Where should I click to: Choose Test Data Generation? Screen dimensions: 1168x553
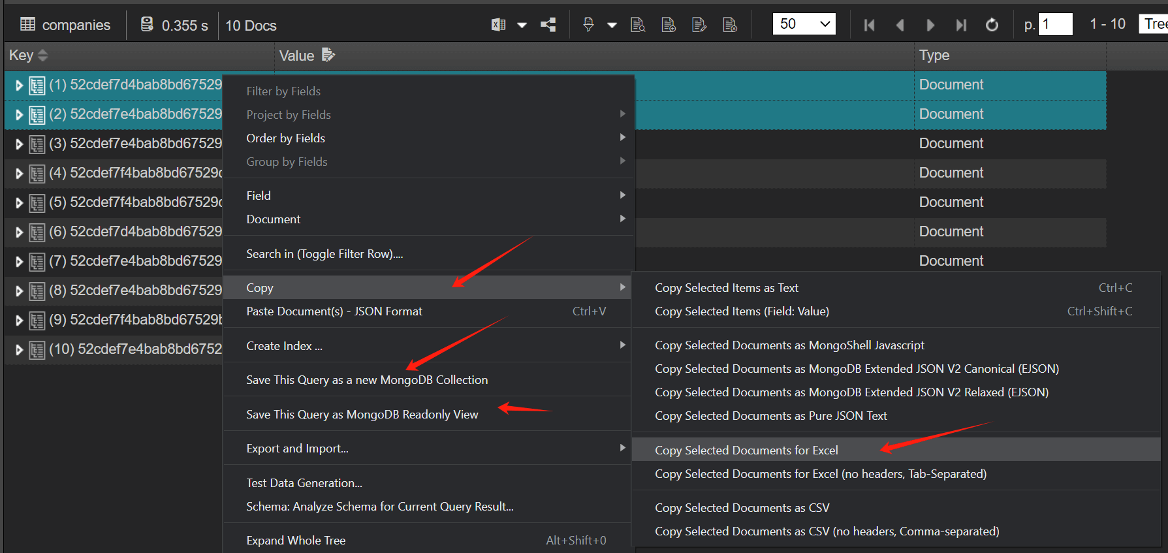[x=428, y=482]
